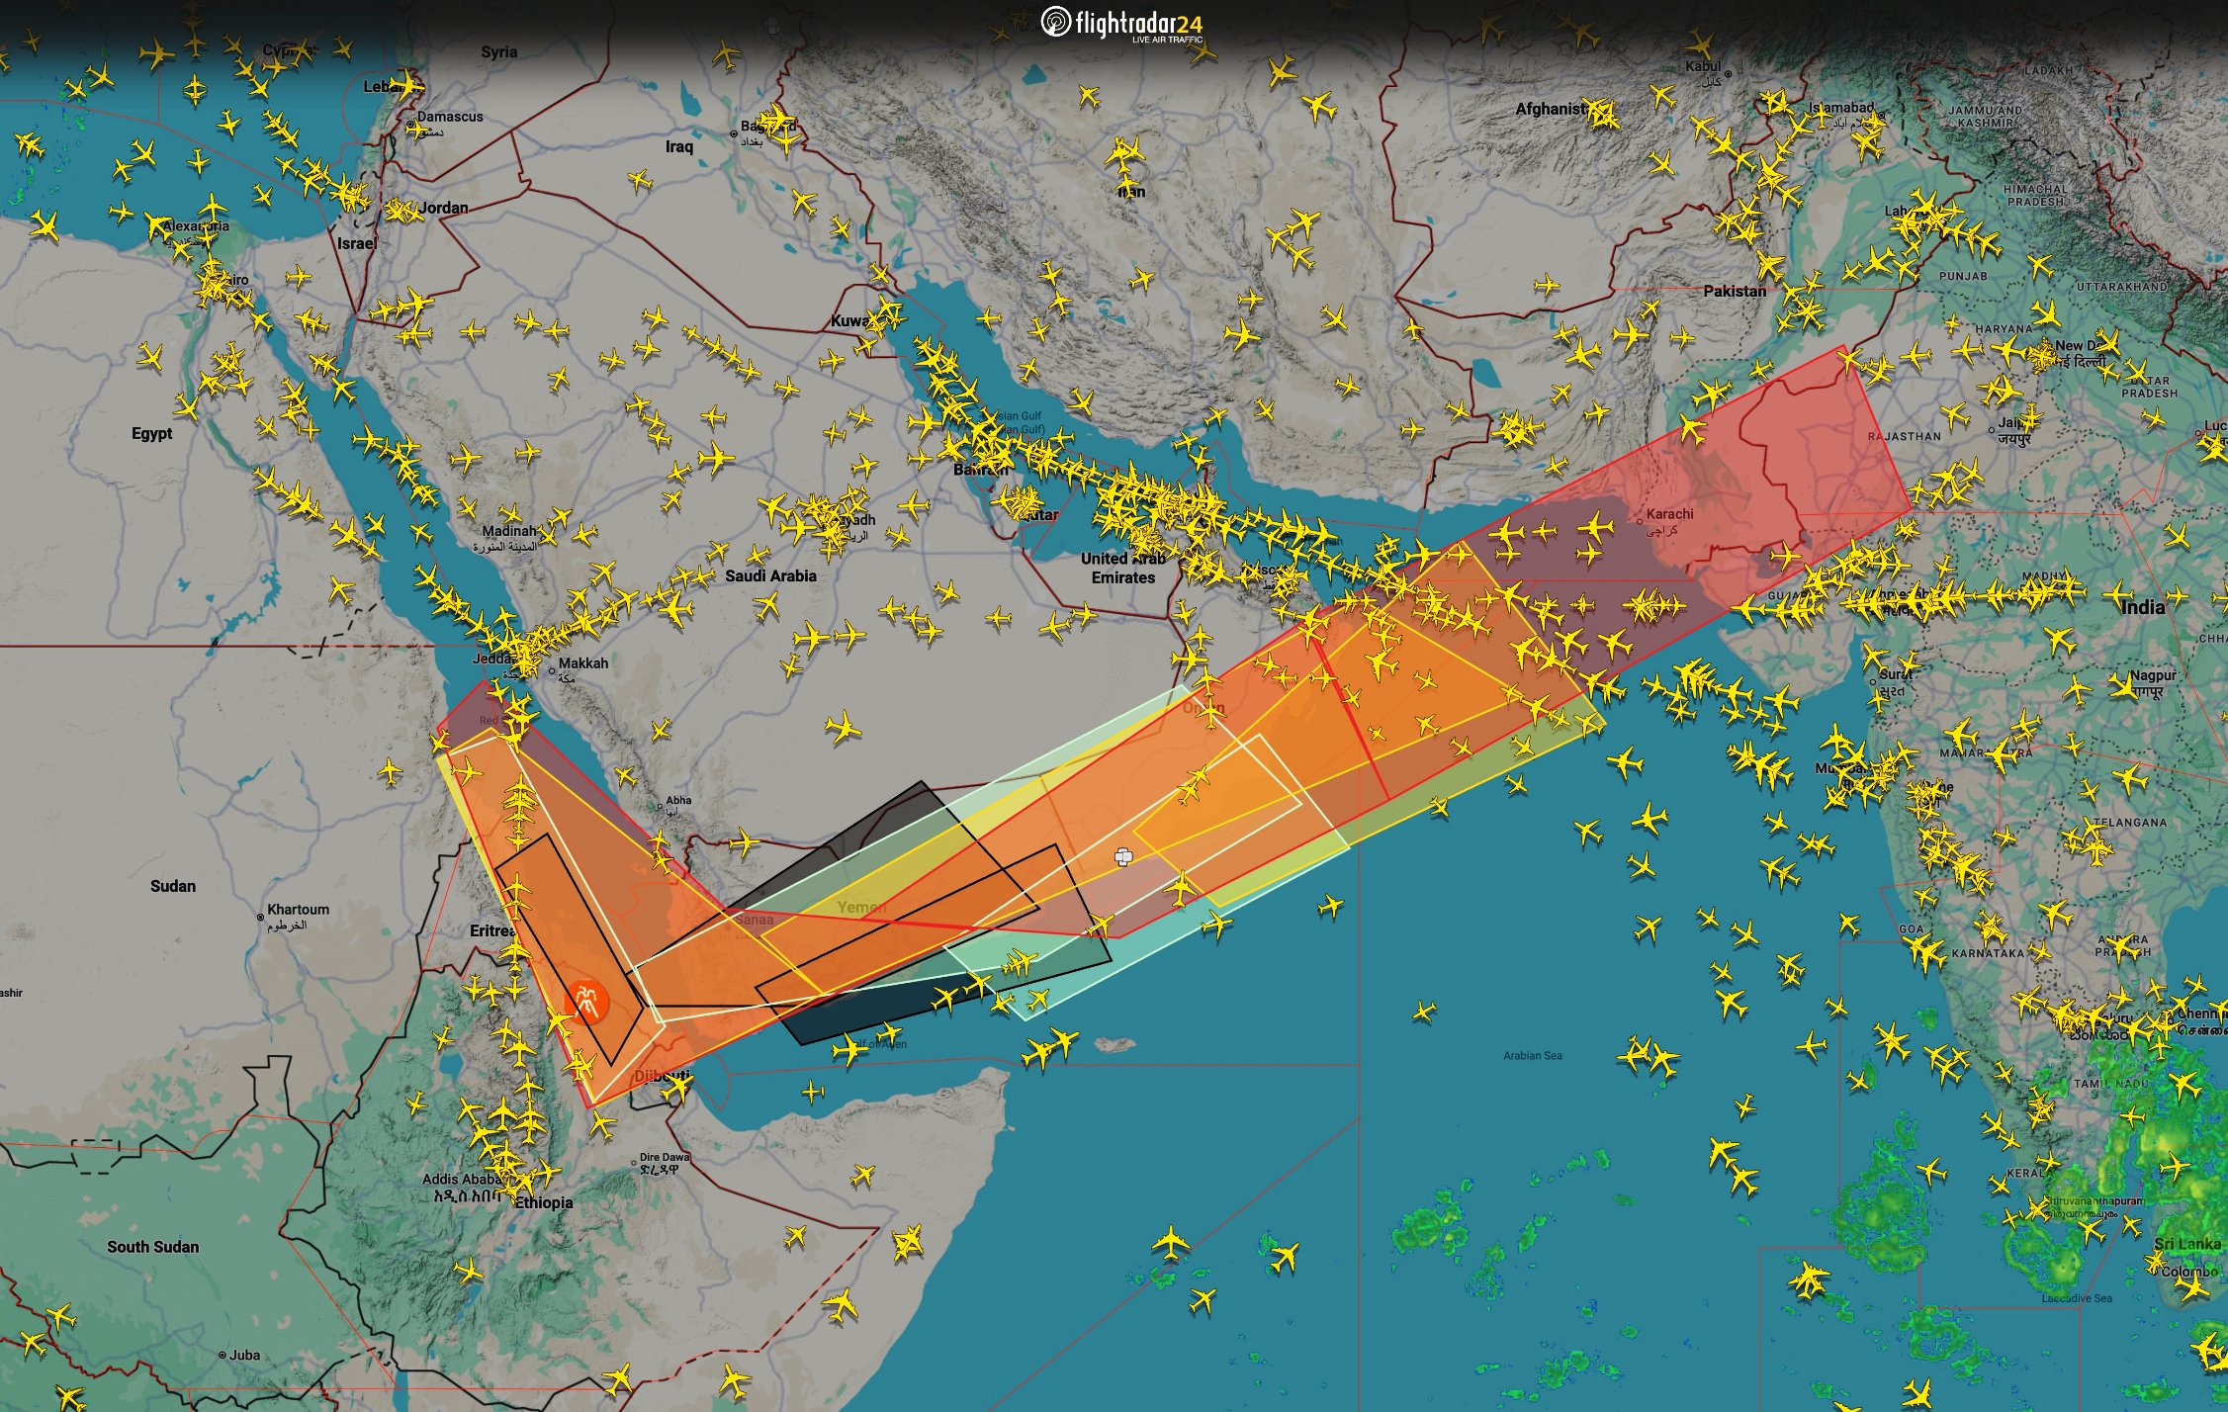Image resolution: width=2228 pixels, height=1412 pixels.
Task: Select the small aircraft over Gulf of Aden
Action: coord(813,1092)
